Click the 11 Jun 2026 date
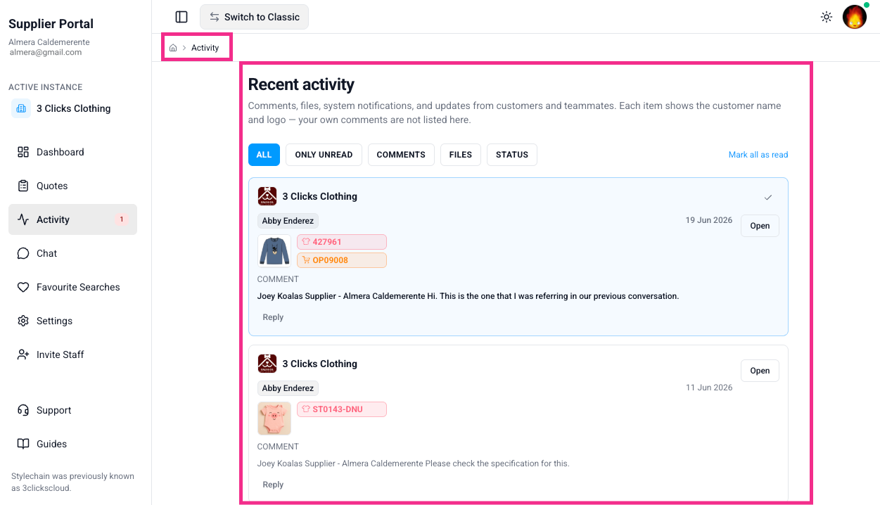This screenshot has width=880, height=505. pos(709,388)
